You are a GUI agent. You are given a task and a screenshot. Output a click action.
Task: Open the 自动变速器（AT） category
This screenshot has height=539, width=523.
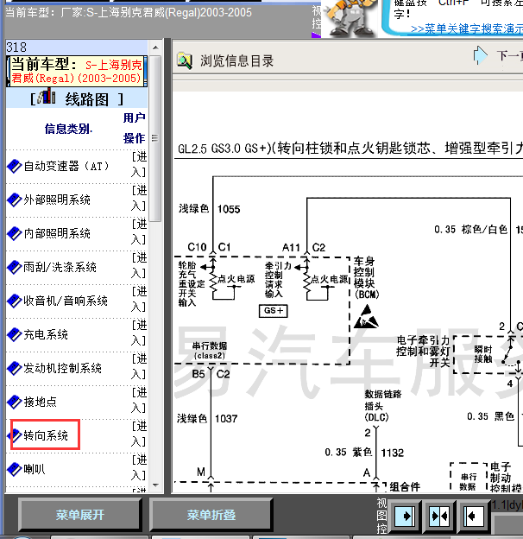coord(66,167)
